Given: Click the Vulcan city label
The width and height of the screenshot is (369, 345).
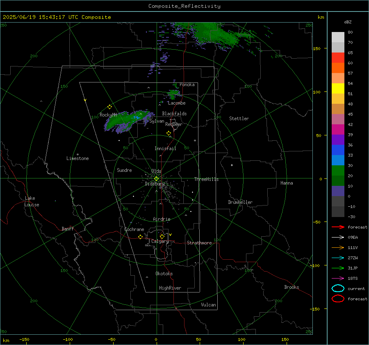Looking at the screenshot, I should [209, 305].
